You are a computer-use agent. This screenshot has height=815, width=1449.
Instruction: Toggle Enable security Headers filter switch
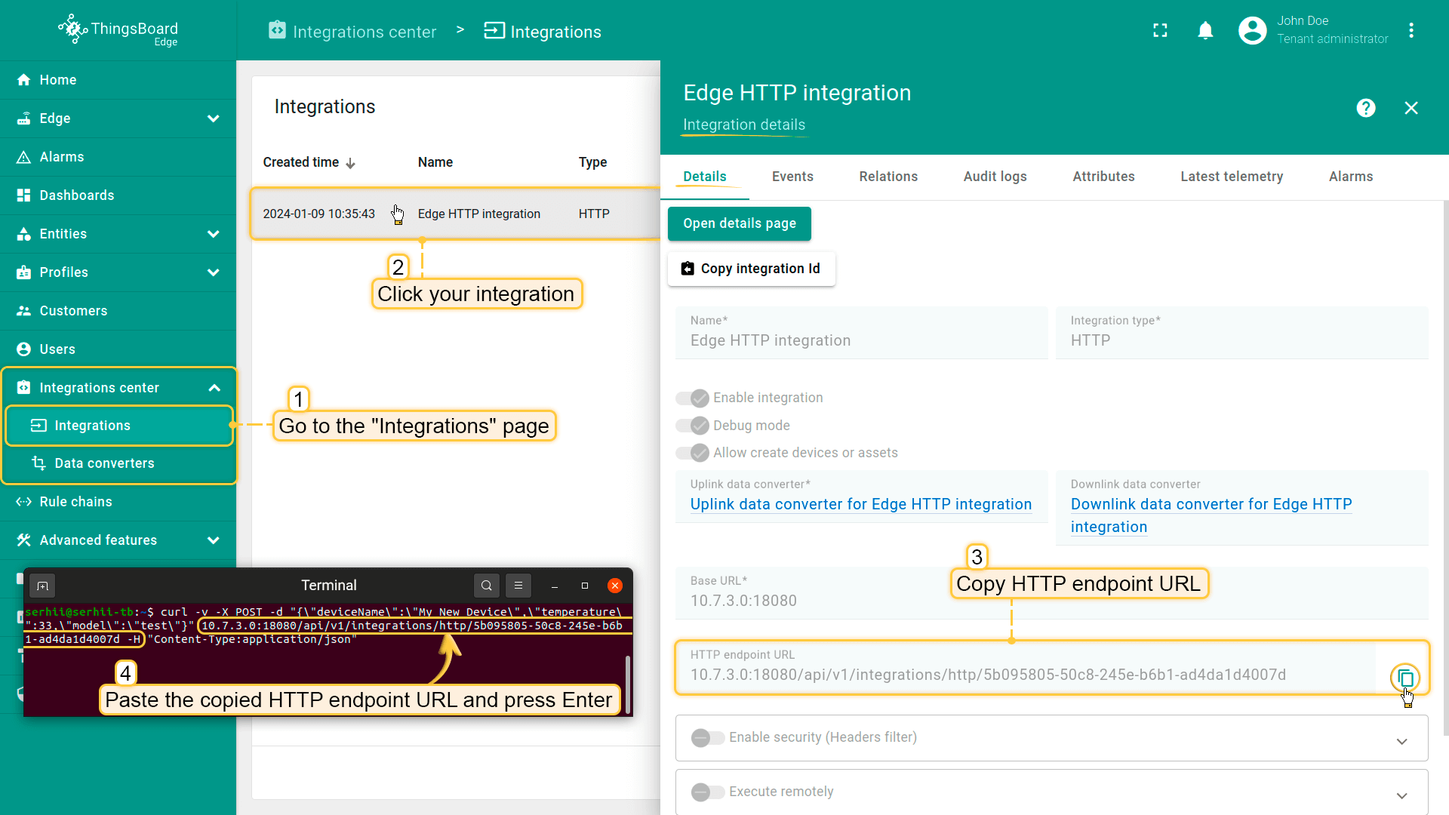coord(707,737)
